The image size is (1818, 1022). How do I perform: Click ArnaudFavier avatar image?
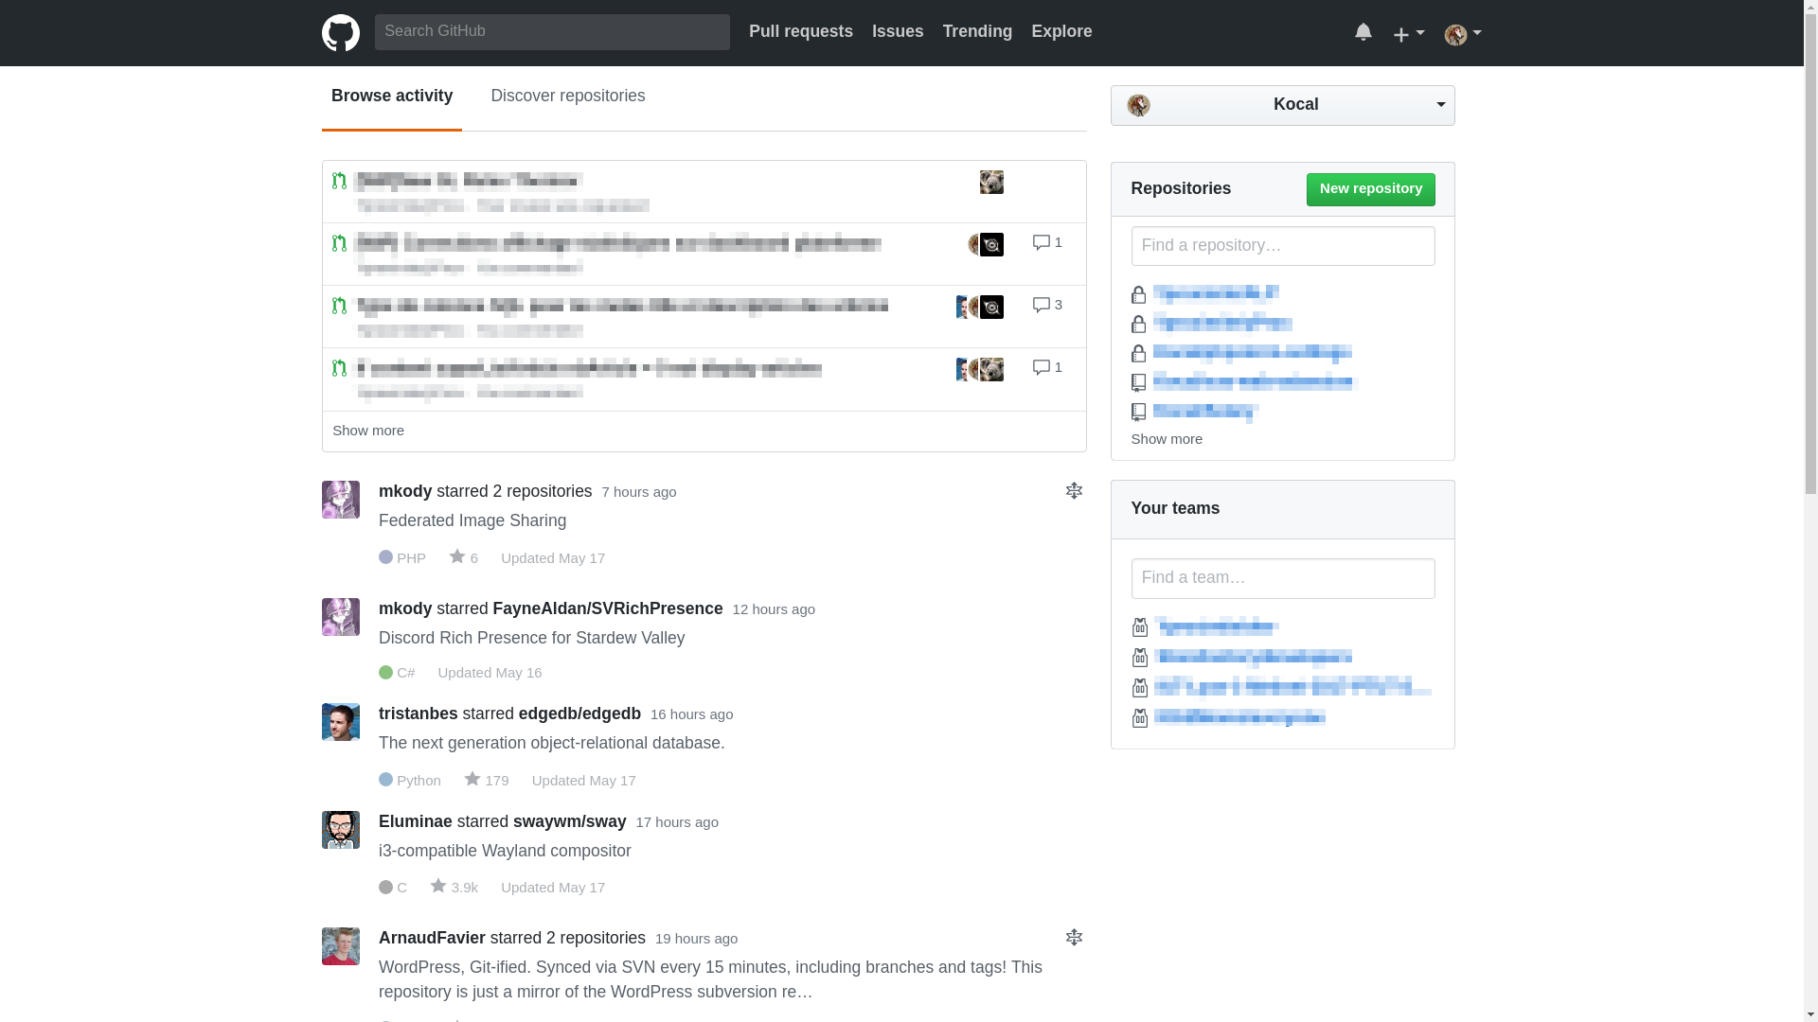pos(341,946)
